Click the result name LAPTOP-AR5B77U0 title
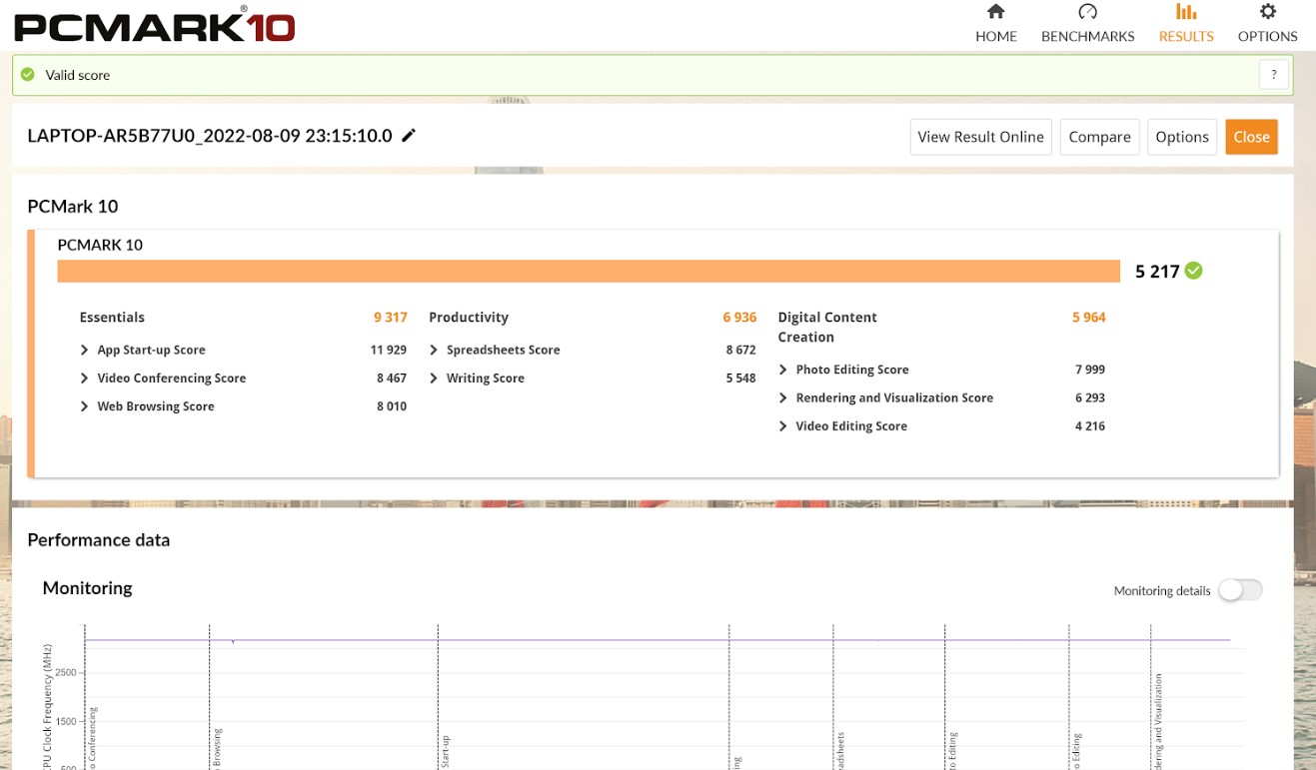This screenshot has height=770, width=1316. click(x=210, y=136)
